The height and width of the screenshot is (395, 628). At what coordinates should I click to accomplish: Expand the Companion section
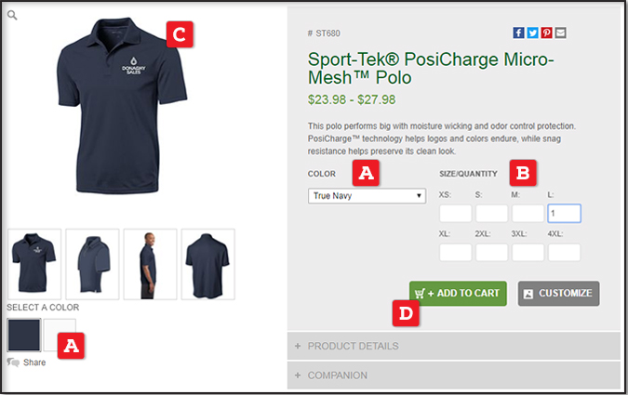pos(454,375)
